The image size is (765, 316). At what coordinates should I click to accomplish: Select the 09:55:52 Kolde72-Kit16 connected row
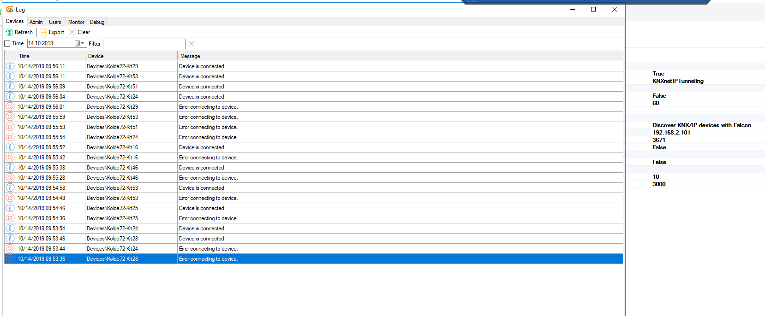coord(277,147)
